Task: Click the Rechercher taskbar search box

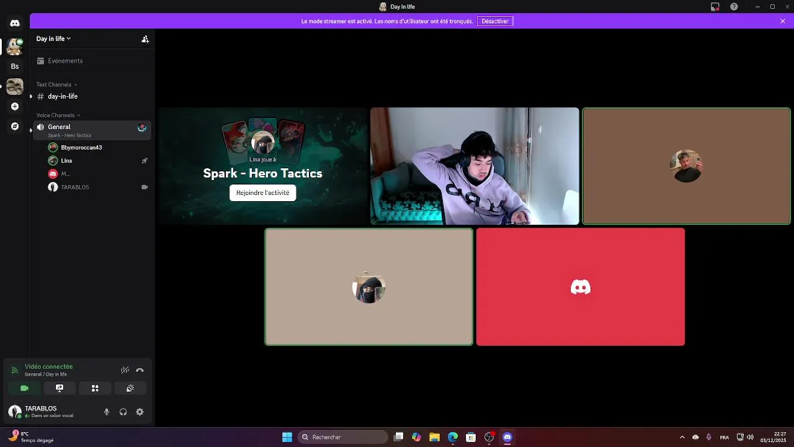Action: click(343, 437)
